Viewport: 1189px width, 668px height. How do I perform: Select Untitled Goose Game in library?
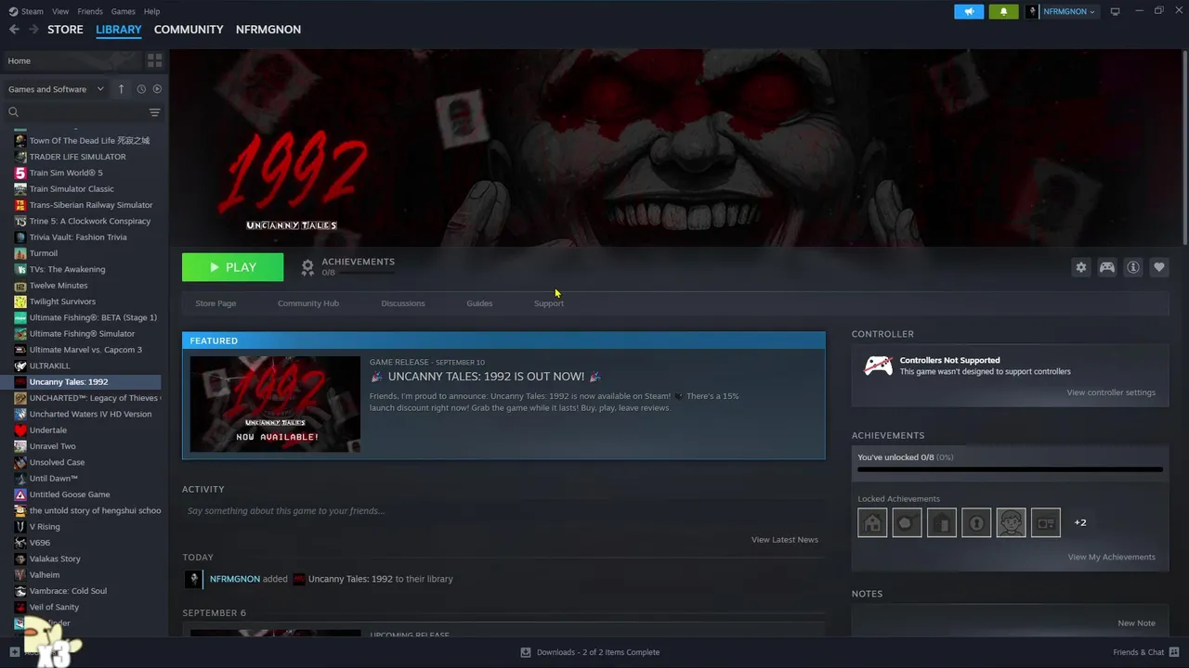point(70,495)
